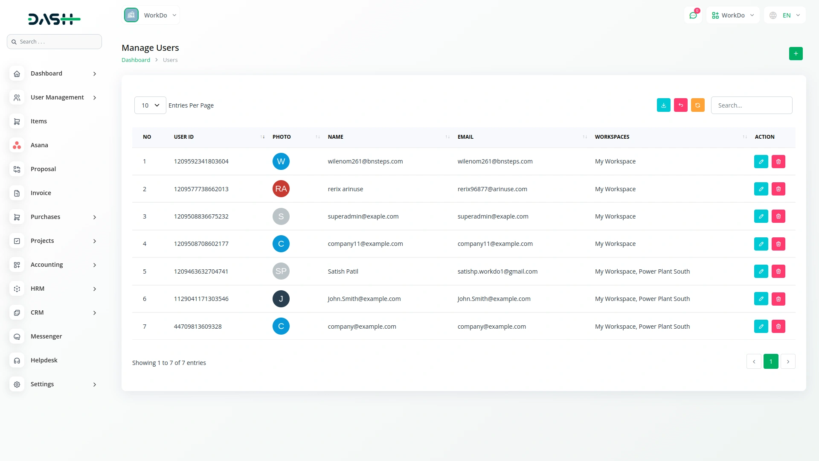This screenshot has width=819, height=461.
Task: Open the Invoice section icon
Action: click(17, 193)
